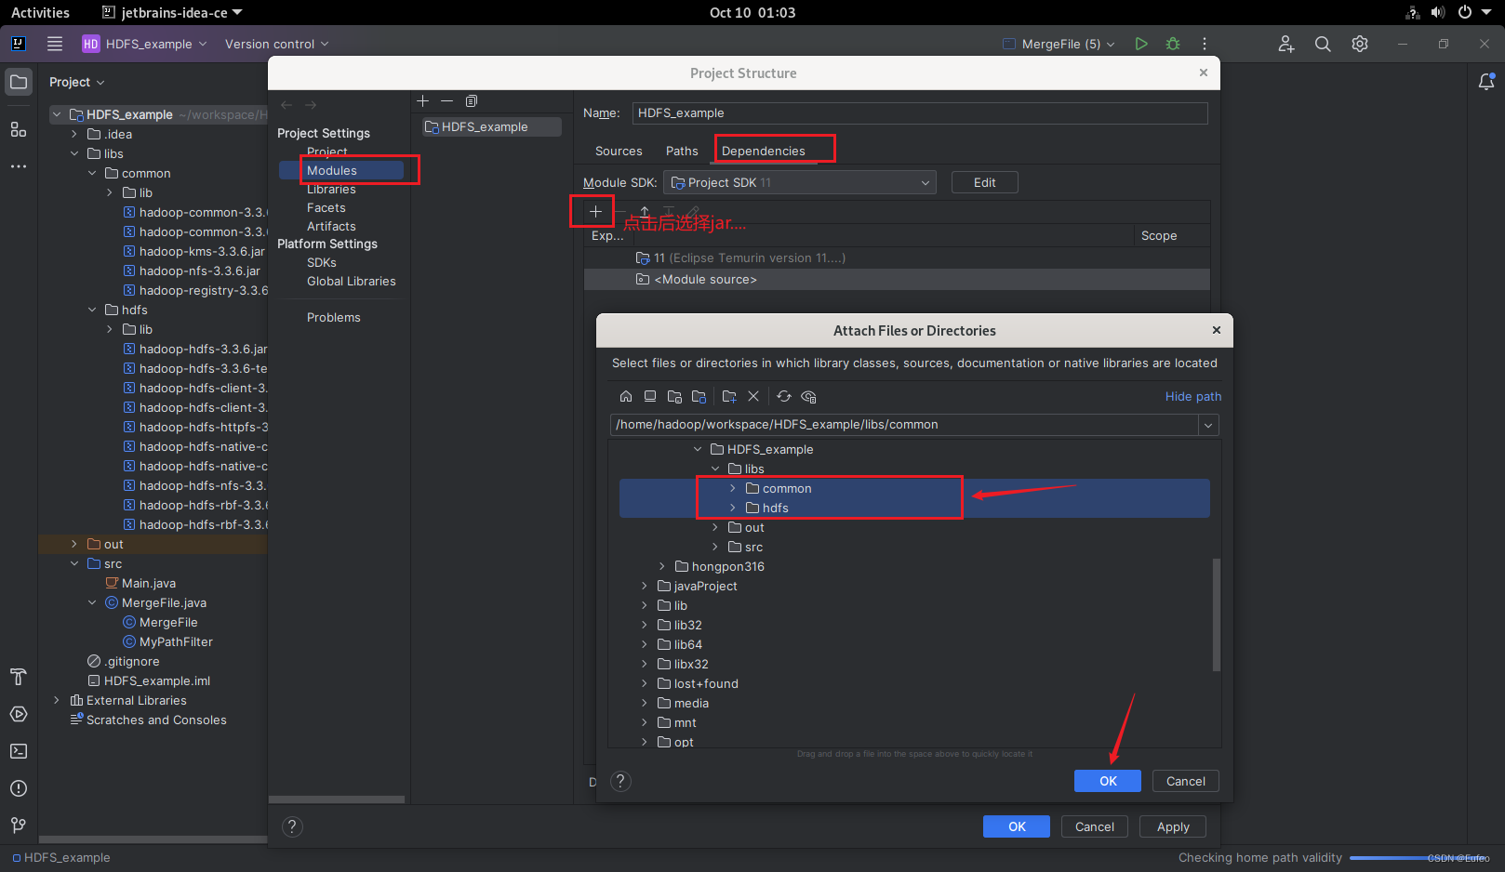Confirm file attachment with OK button
1505x872 pixels.
click(1107, 780)
